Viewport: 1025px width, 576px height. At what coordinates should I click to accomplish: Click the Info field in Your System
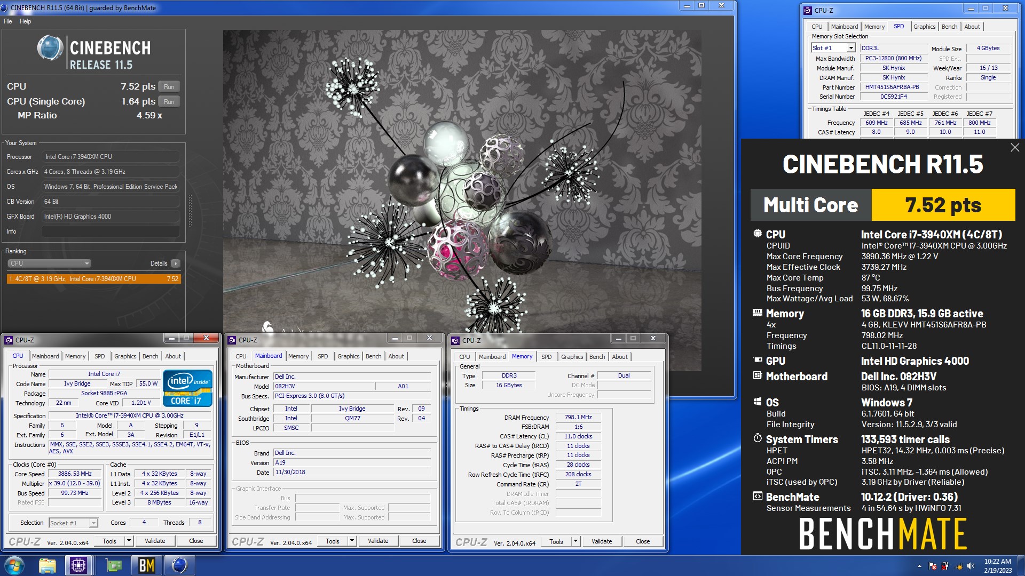coord(111,231)
